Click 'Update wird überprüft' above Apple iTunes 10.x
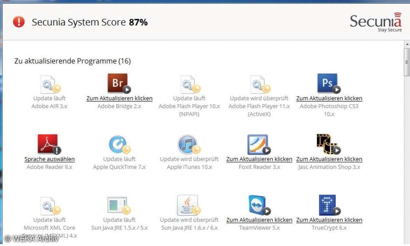The height and width of the screenshot is (246, 410). tap(189, 159)
